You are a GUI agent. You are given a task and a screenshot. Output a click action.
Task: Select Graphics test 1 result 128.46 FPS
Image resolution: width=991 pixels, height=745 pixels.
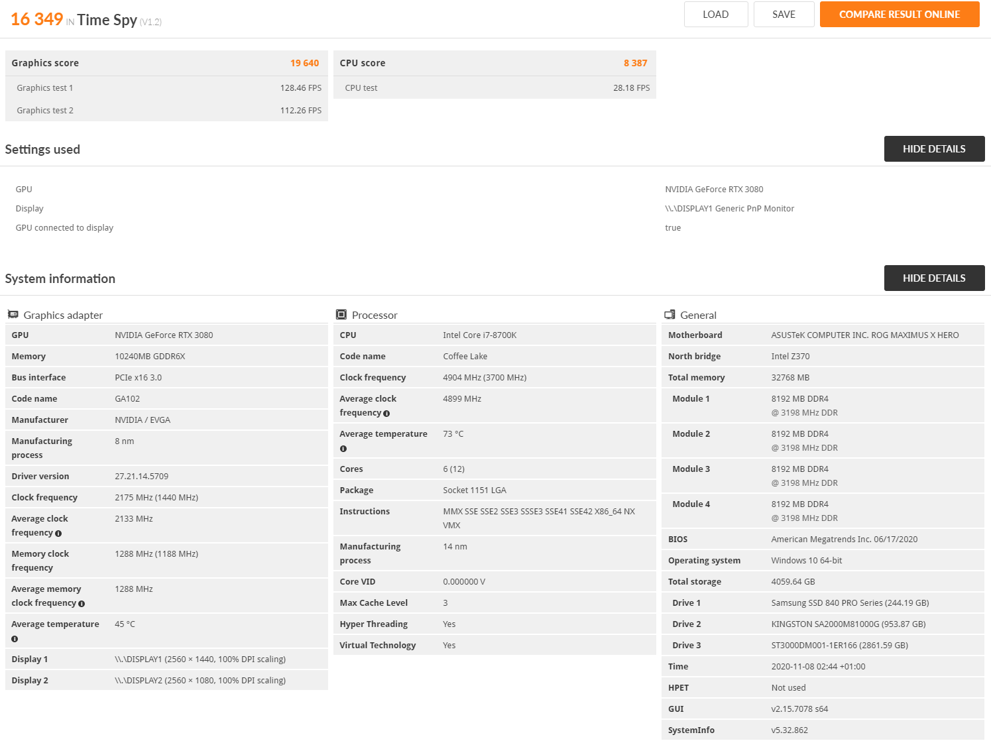pyautogui.click(x=301, y=87)
